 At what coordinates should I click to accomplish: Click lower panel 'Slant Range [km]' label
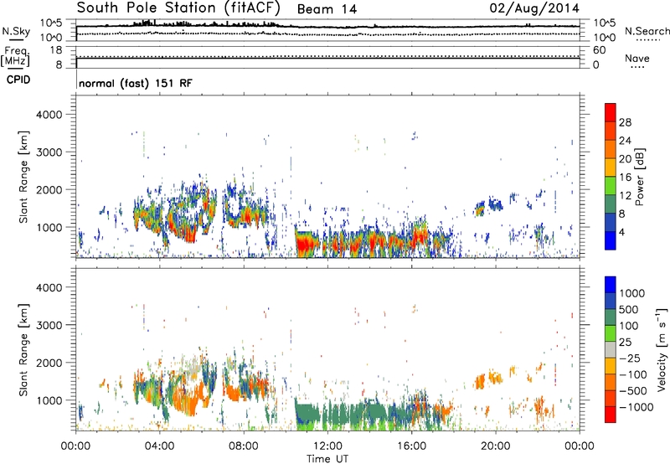(x=23, y=349)
